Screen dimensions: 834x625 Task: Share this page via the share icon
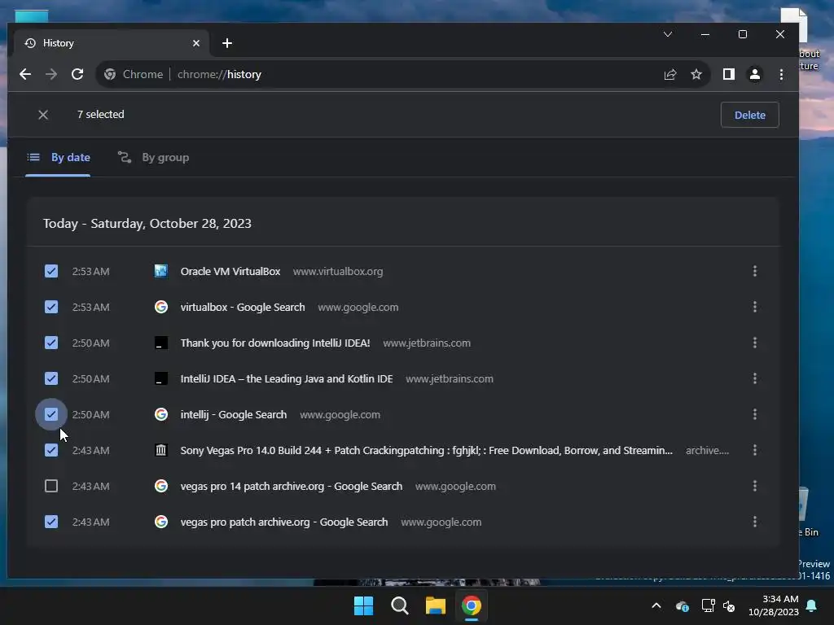[670, 74]
